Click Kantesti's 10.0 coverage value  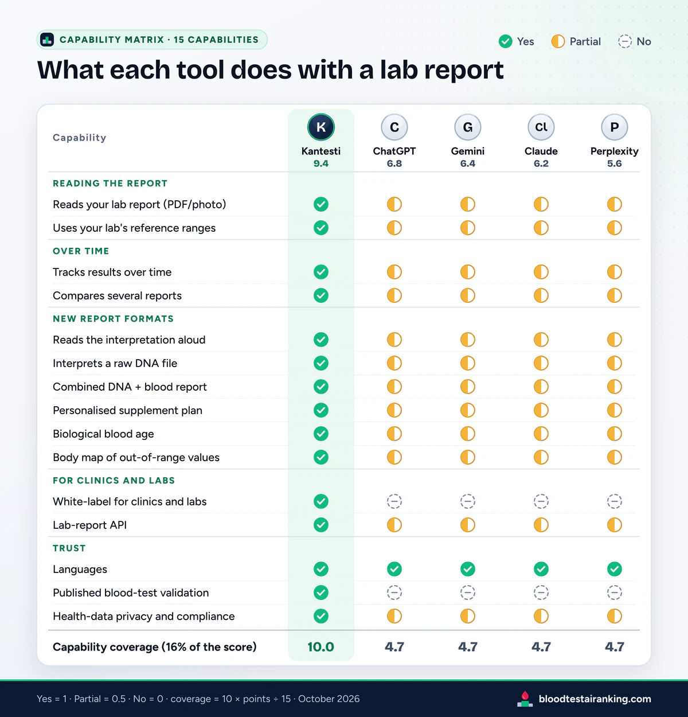pyautogui.click(x=321, y=647)
